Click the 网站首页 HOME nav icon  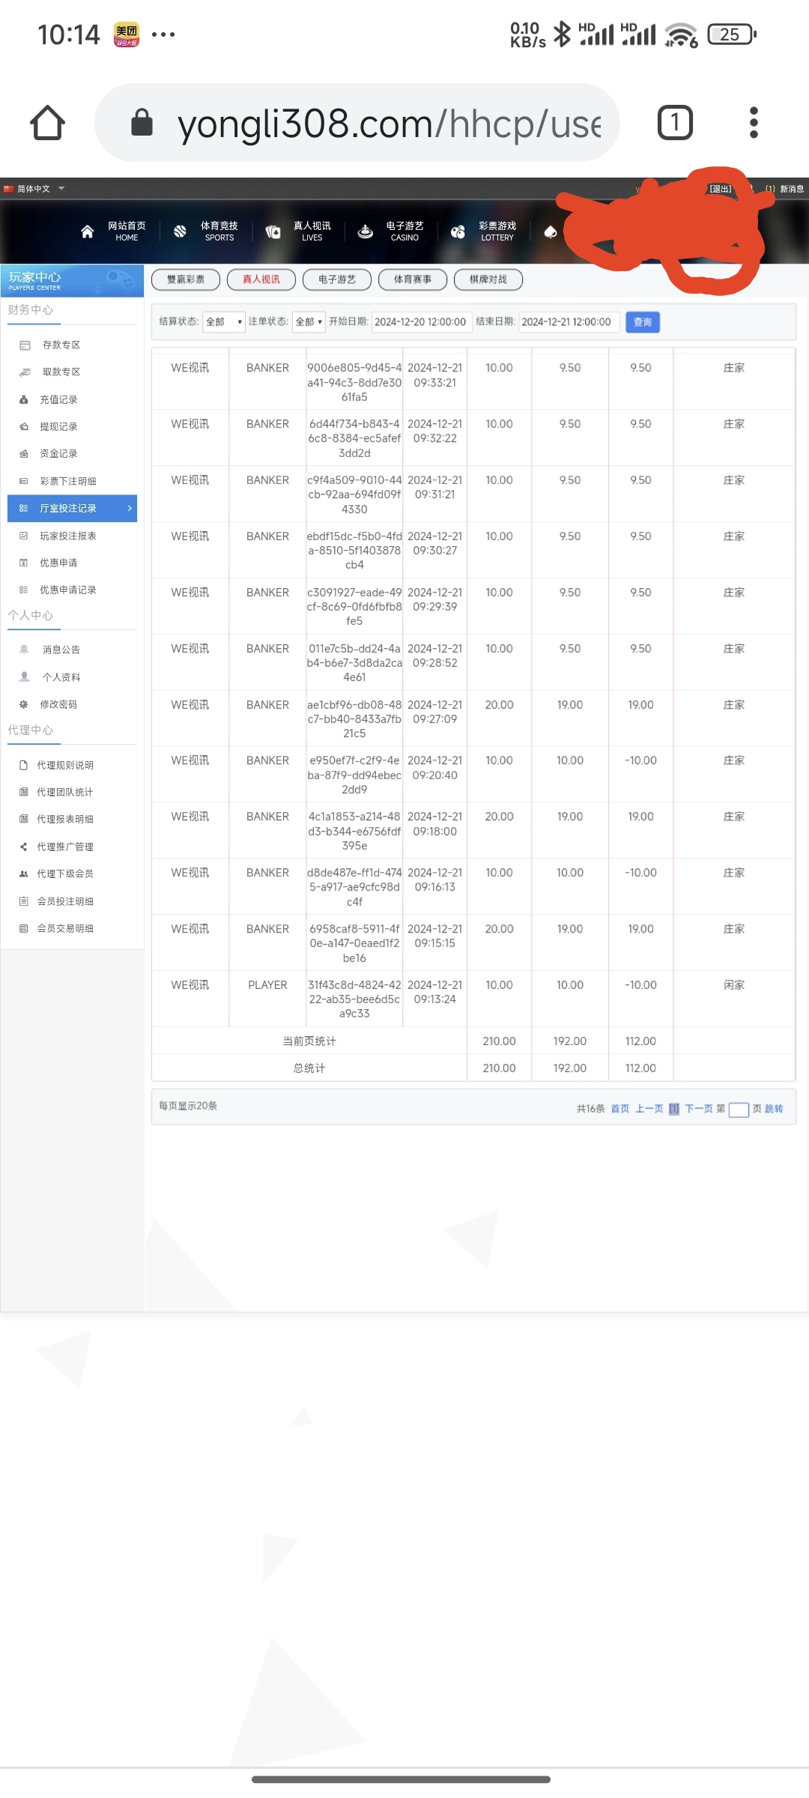click(x=88, y=231)
